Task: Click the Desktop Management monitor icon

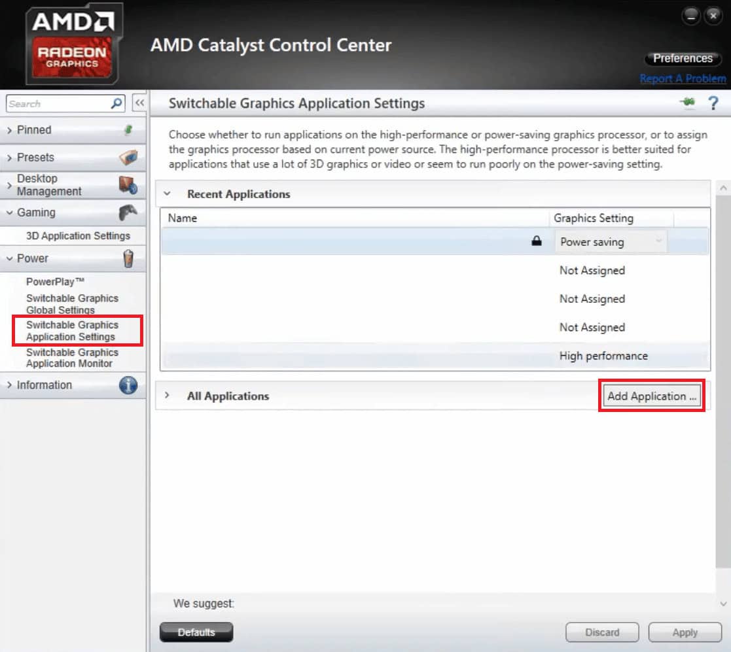Action: pos(128,185)
